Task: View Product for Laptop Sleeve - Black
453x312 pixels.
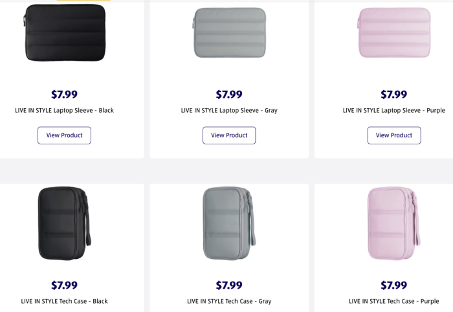Action: 64,135
